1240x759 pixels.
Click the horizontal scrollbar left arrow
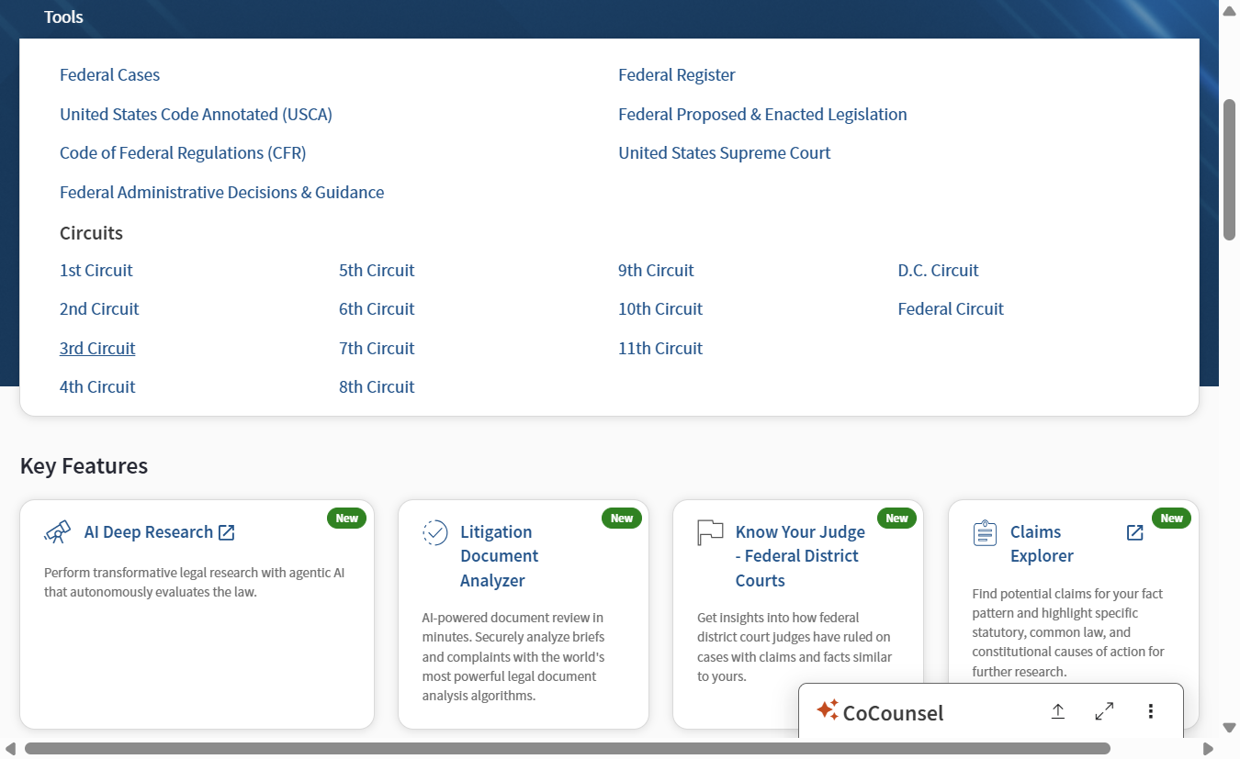pos(10,749)
